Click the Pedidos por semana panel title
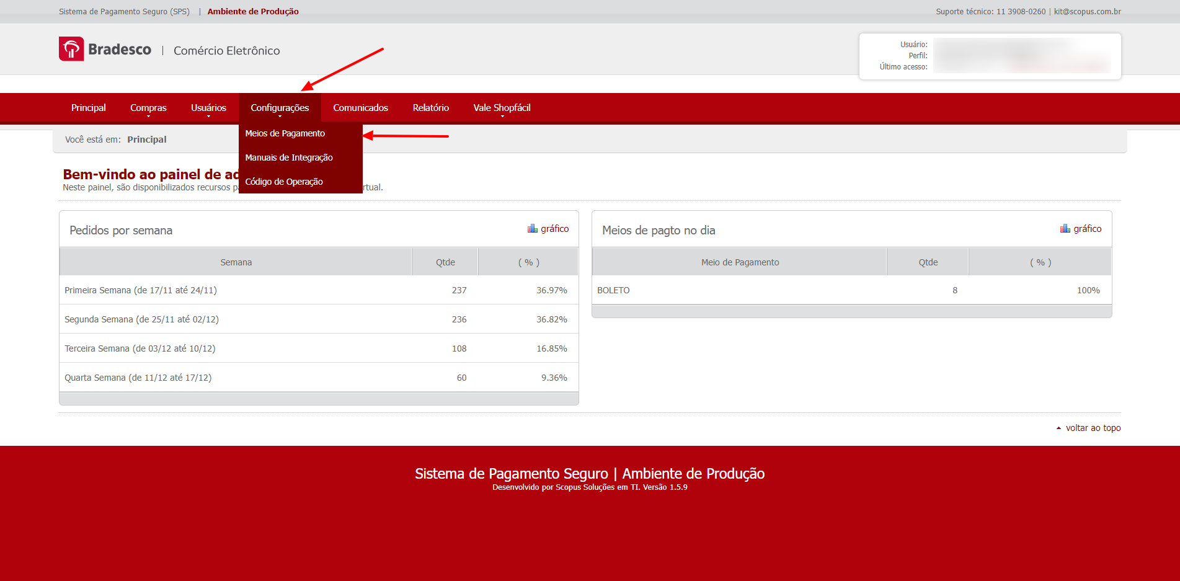The height and width of the screenshot is (581, 1180). click(x=121, y=230)
